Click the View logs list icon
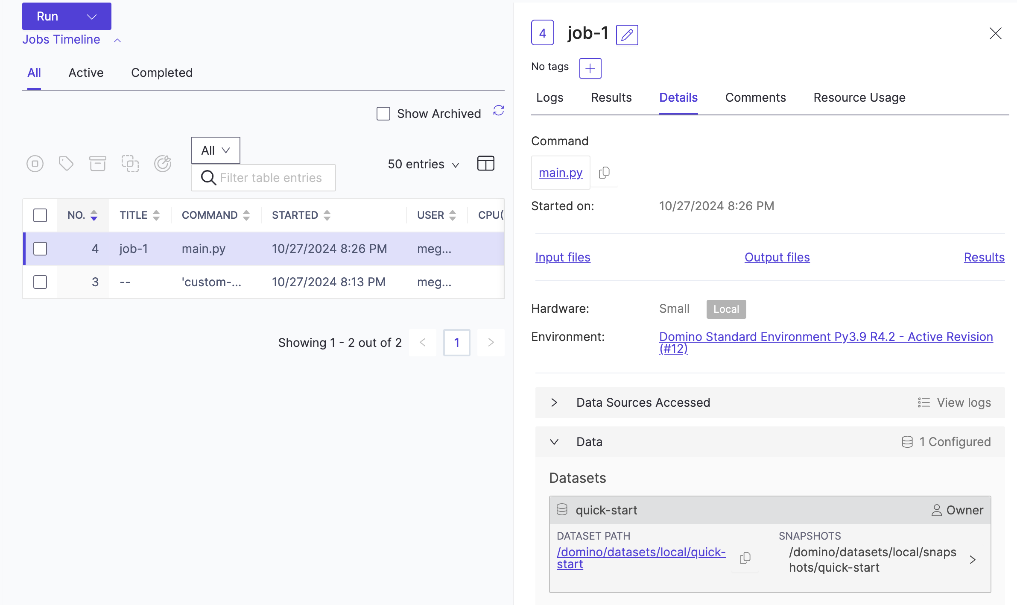Screen dimensions: 1017x605 pos(924,402)
